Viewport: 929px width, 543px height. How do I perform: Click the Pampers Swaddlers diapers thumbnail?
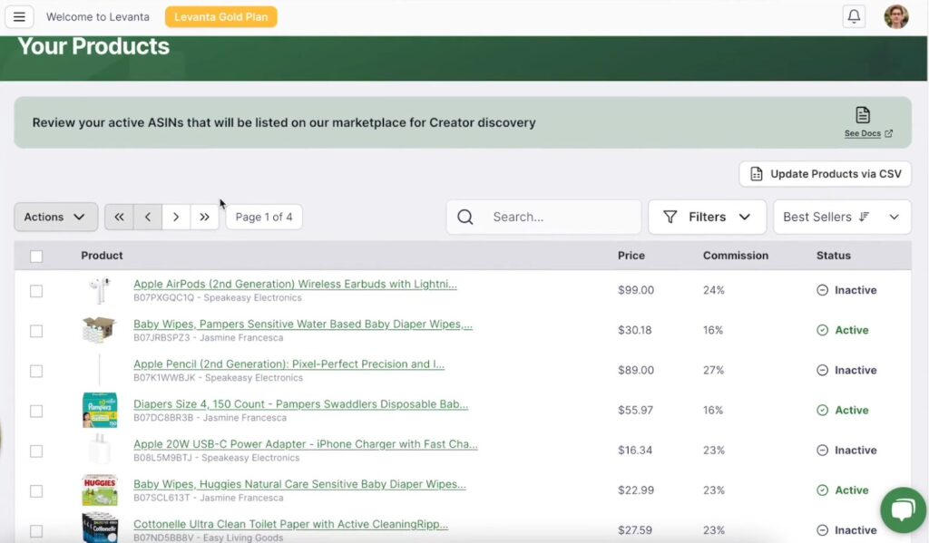click(x=100, y=410)
